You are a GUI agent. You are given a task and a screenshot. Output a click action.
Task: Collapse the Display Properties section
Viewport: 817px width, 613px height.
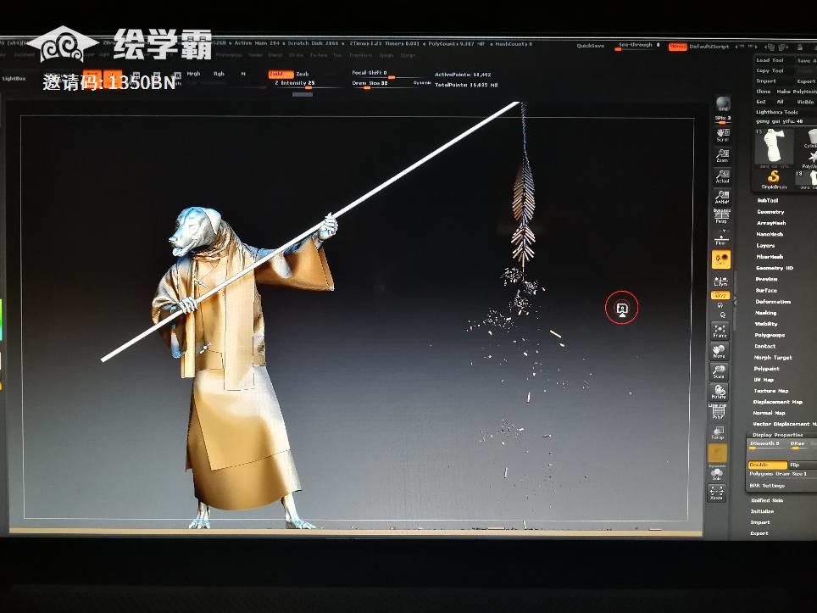pyautogui.click(x=777, y=435)
